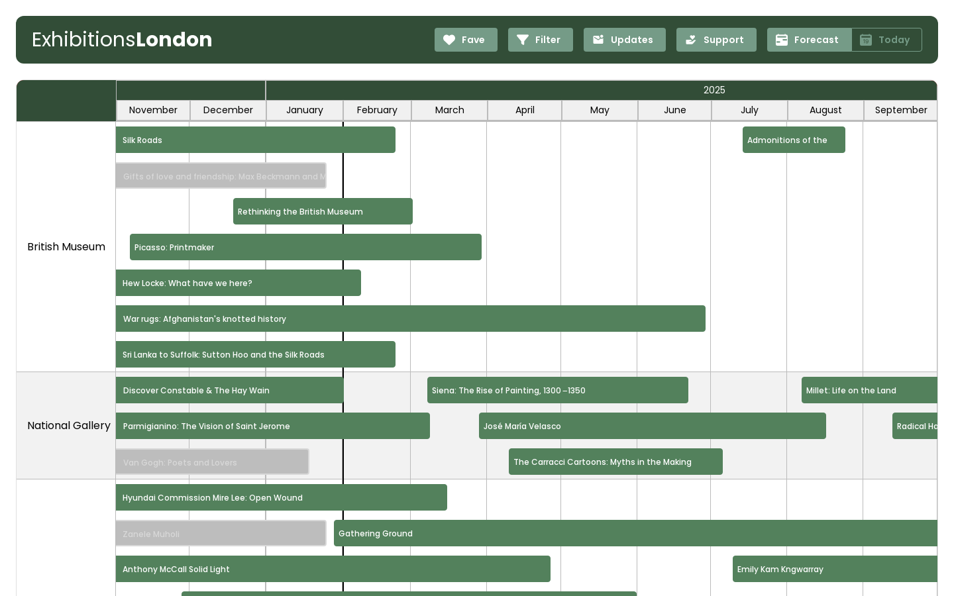Open greyed Zanele Muholi exhibition bar

(x=221, y=534)
